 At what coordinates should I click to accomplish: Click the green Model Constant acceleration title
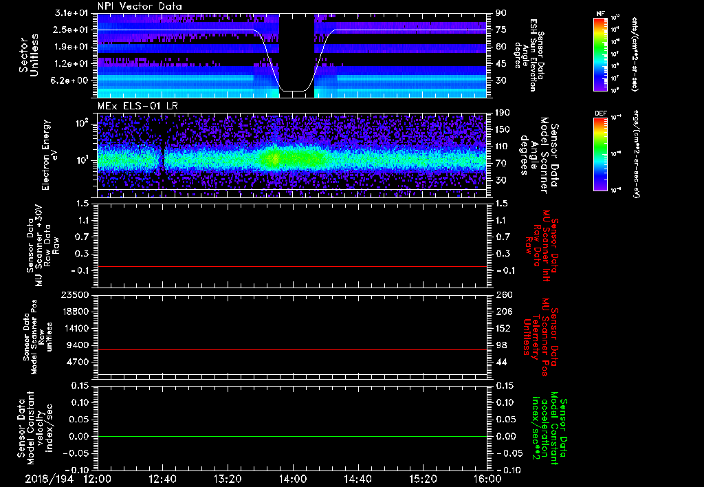point(549,428)
